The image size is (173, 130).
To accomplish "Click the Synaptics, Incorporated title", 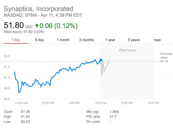I will pos(38,9).
